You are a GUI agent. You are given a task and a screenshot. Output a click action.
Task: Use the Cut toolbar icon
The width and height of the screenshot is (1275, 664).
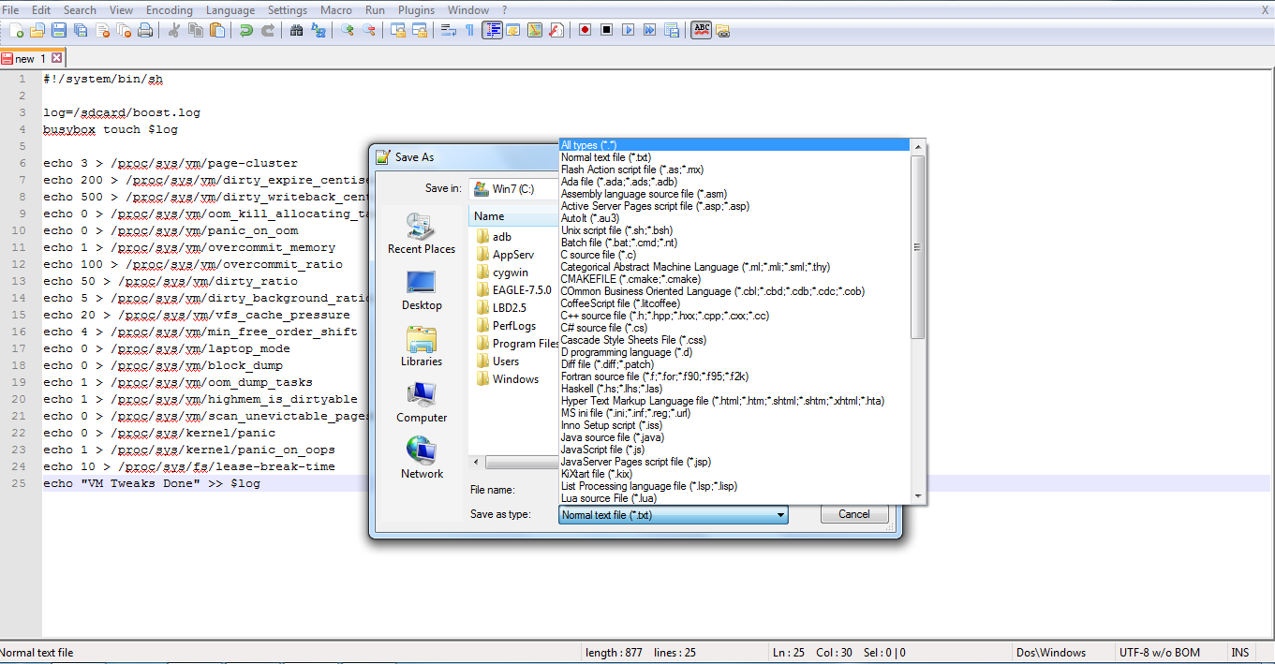coord(174,30)
